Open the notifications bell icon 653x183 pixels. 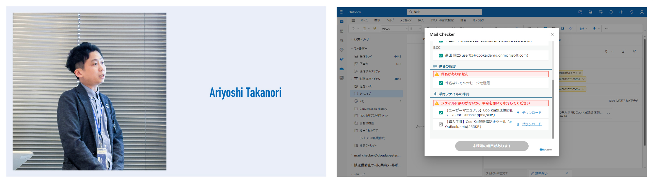pos(611,12)
